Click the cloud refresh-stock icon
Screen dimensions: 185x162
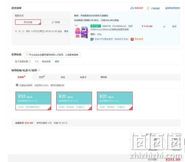tap(132, 8)
